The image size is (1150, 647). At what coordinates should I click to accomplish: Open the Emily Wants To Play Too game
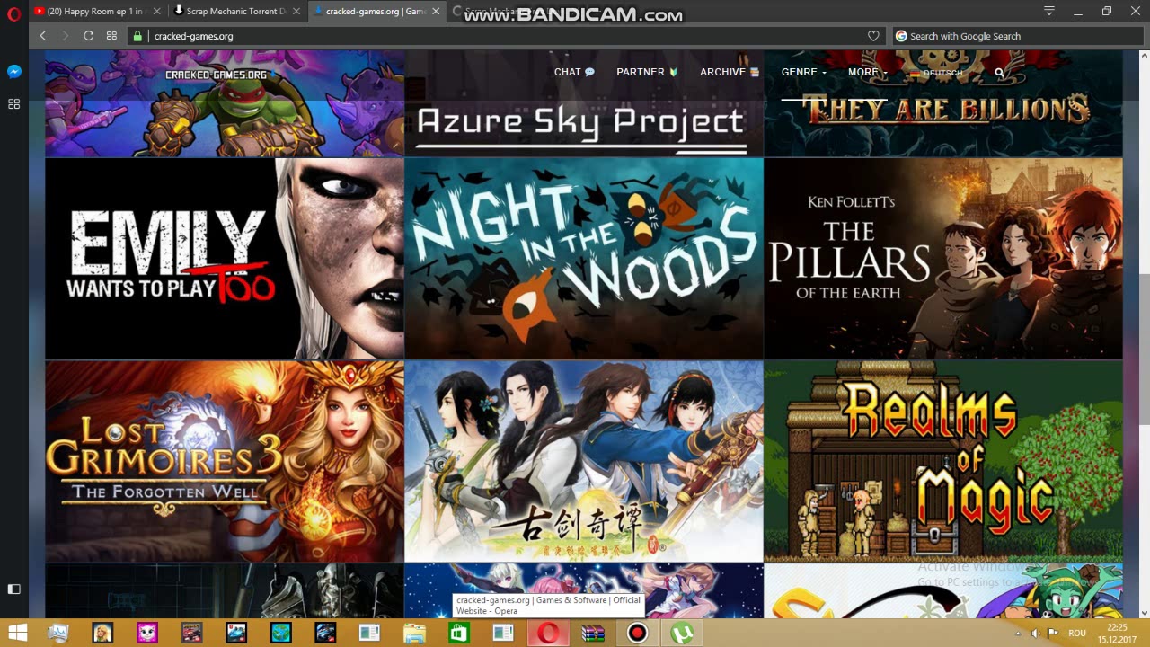(225, 259)
